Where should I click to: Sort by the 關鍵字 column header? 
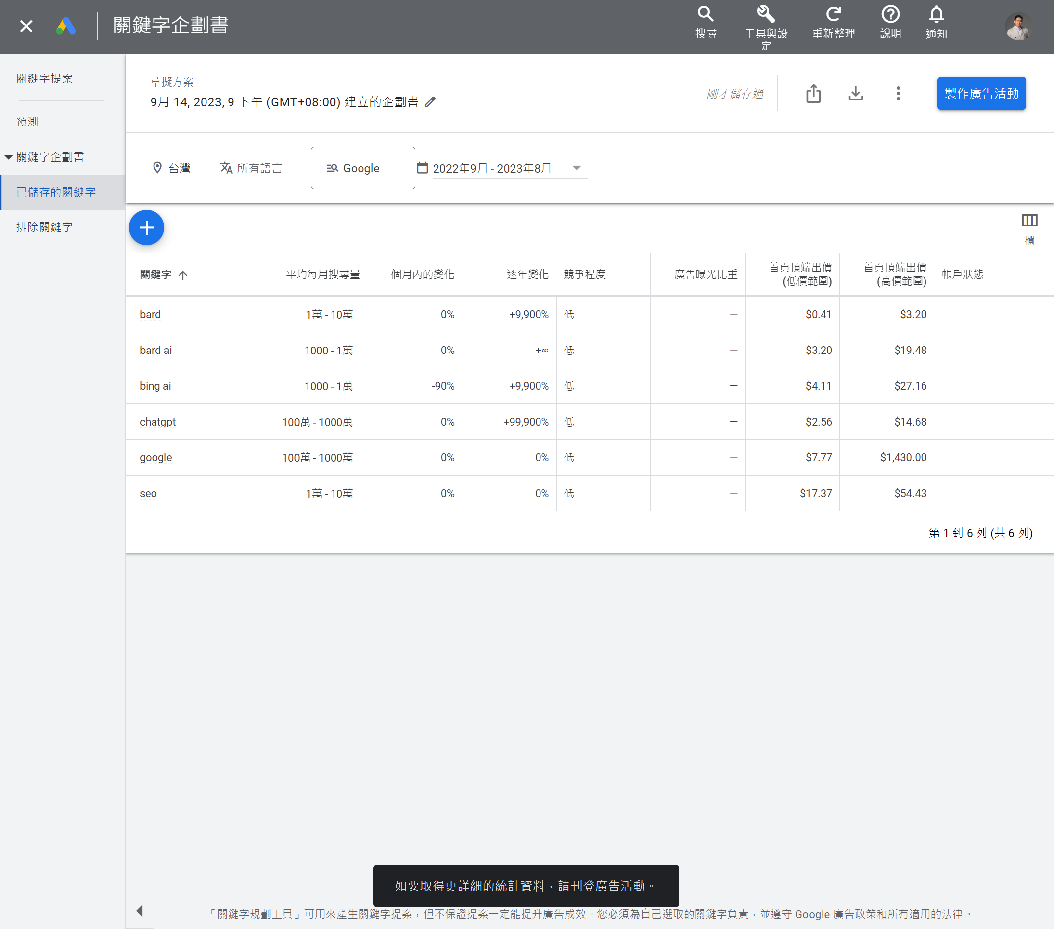pyautogui.click(x=156, y=275)
